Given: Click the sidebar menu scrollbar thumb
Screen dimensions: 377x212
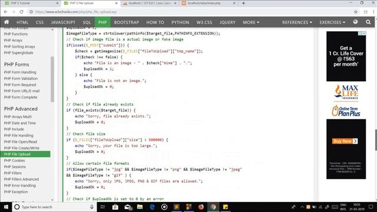Looking at the screenshot, I should pyautogui.click(x=52, y=79).
